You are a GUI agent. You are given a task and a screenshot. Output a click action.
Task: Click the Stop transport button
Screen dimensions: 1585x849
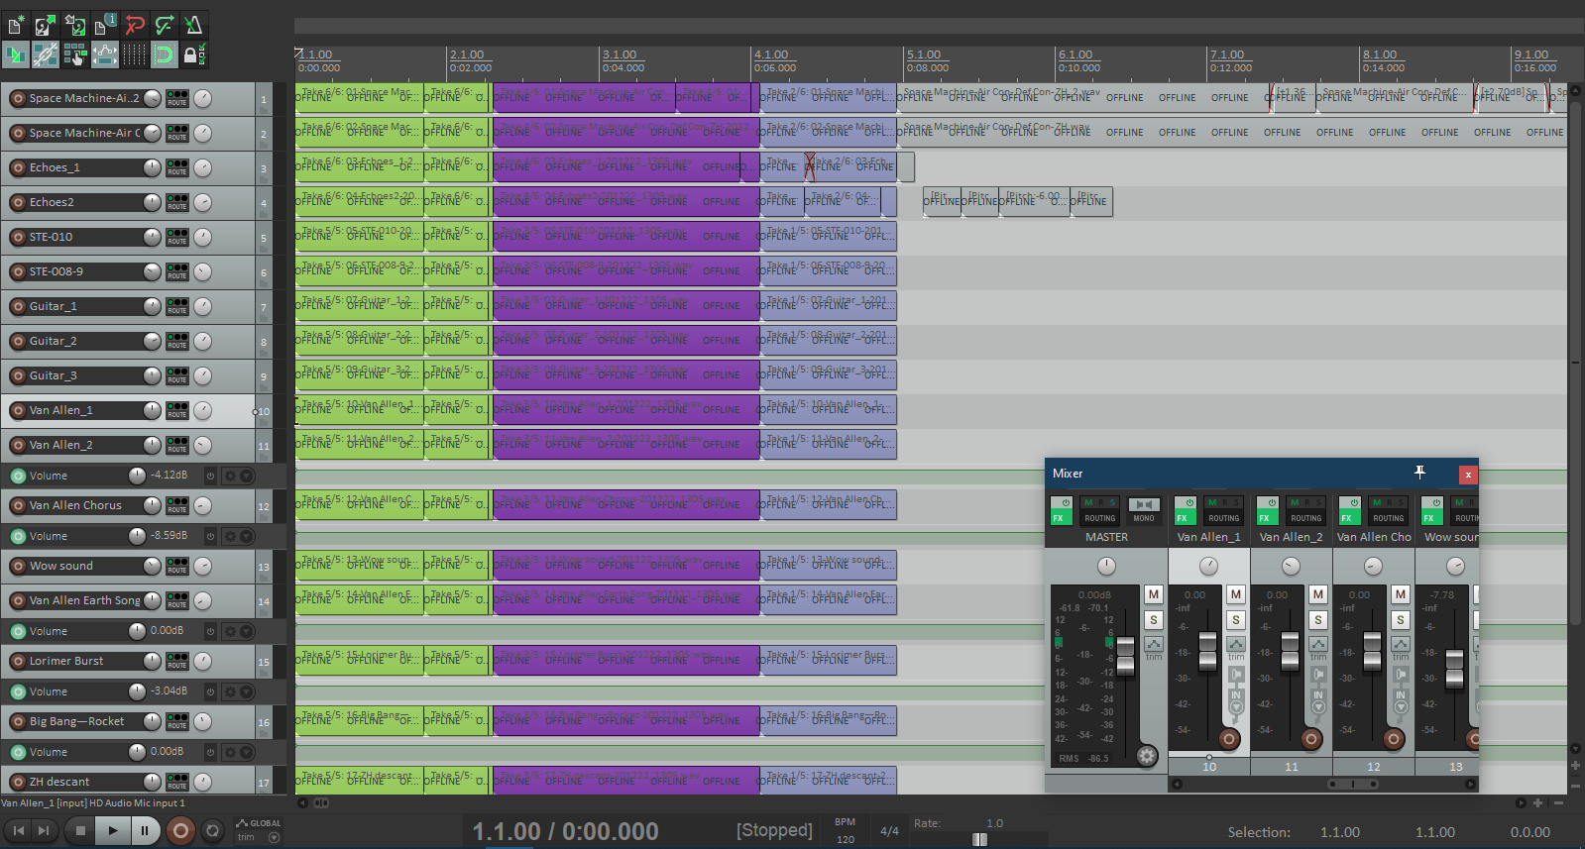(81, 830)
